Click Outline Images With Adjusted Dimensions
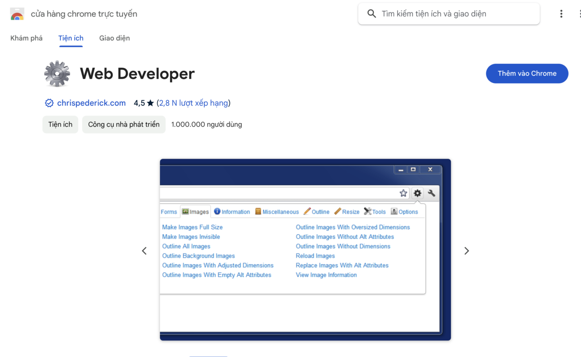This screenshot has height=357, width=581. pyautogui.click(x=218, y=266)
